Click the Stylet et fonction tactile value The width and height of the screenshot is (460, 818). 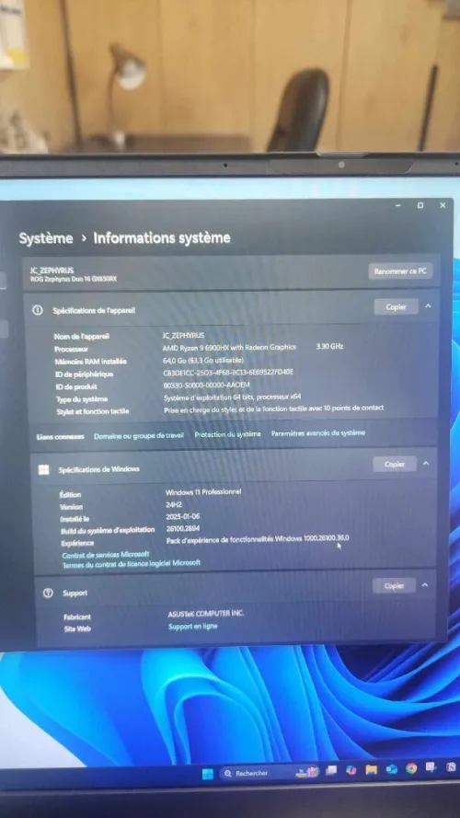[x=273, y=409]
